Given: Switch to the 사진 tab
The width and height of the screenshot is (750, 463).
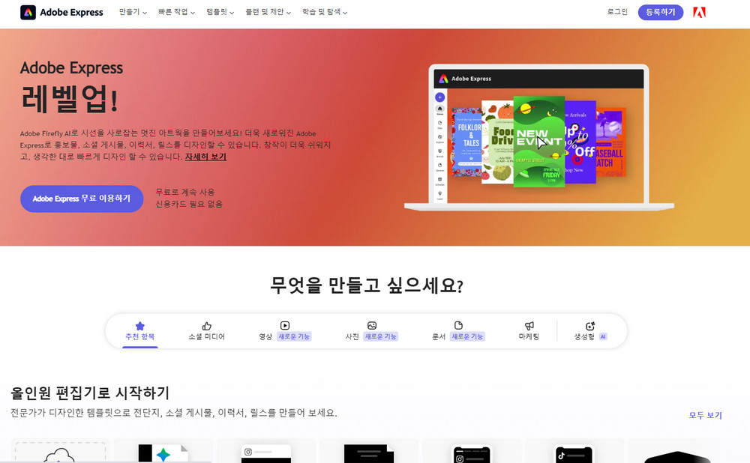Looking at the screenshot, I should [372, 331].
